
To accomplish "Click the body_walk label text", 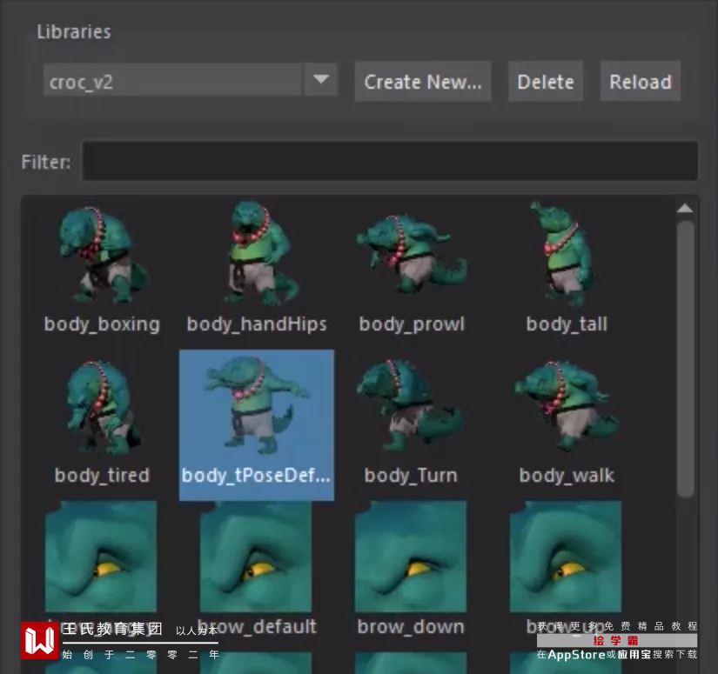I will click(x=567, y=476).
